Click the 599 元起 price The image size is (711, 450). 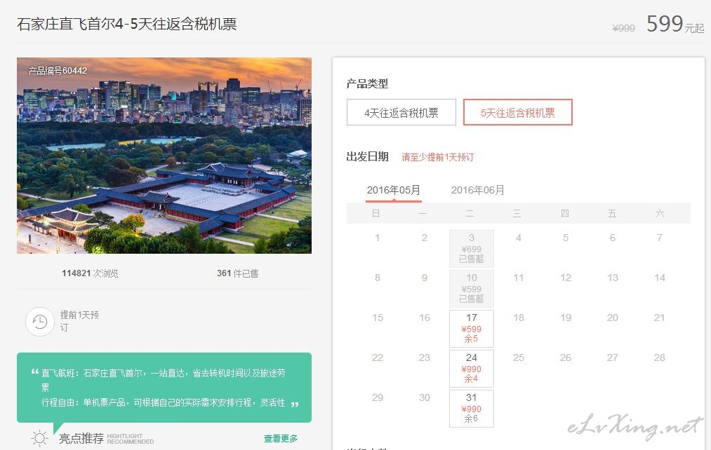click(x=675, y=24)
